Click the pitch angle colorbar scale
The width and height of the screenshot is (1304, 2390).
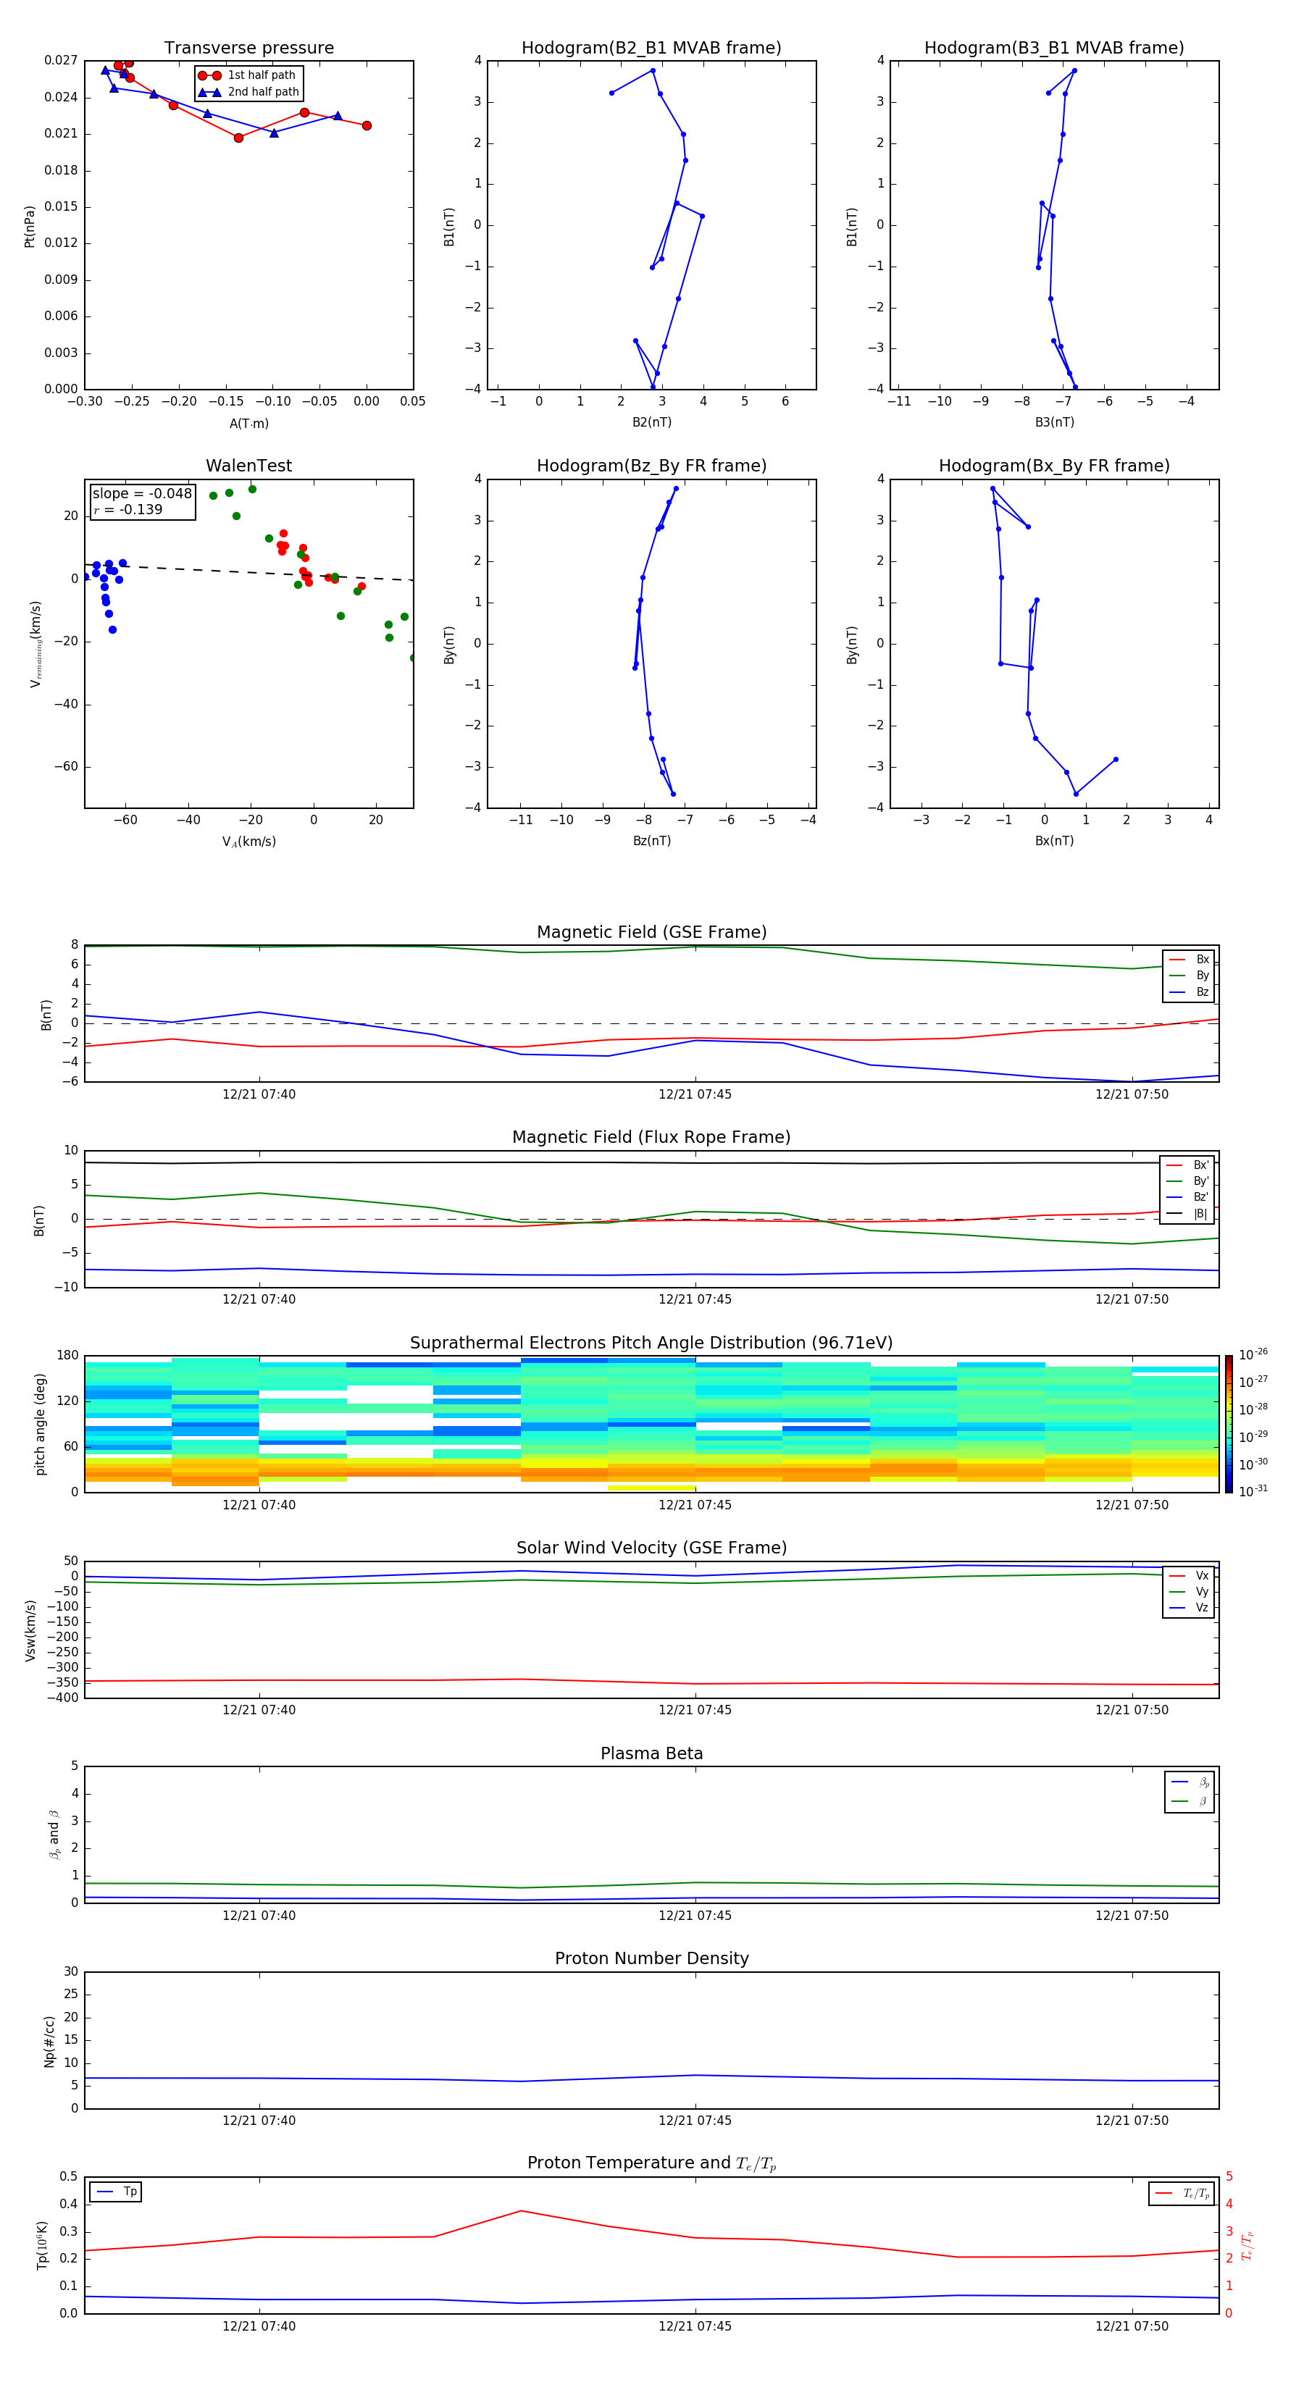click(x=1228, y=1424)
